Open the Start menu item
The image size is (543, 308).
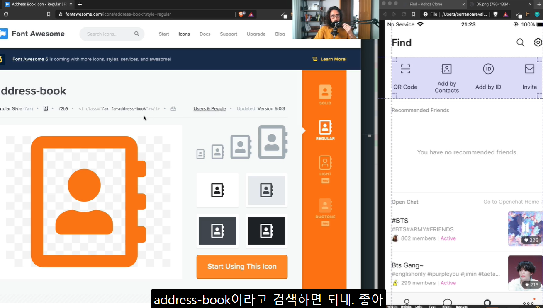[x=164, y=34]
